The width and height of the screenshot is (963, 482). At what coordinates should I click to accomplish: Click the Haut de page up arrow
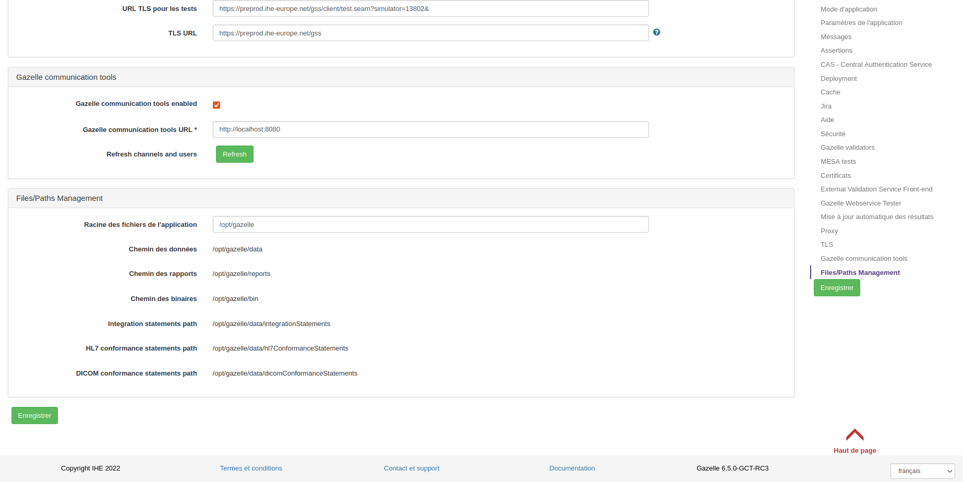coord(854,436)
